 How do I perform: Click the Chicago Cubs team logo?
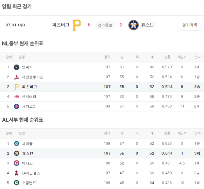17,107
